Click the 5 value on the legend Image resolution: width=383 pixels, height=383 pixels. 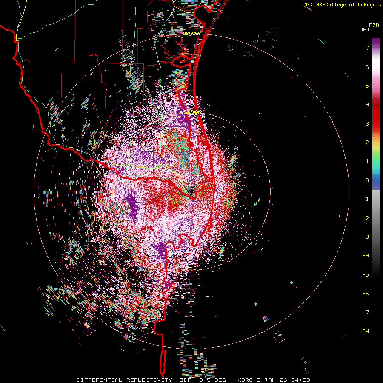click(x=367, y=86)
